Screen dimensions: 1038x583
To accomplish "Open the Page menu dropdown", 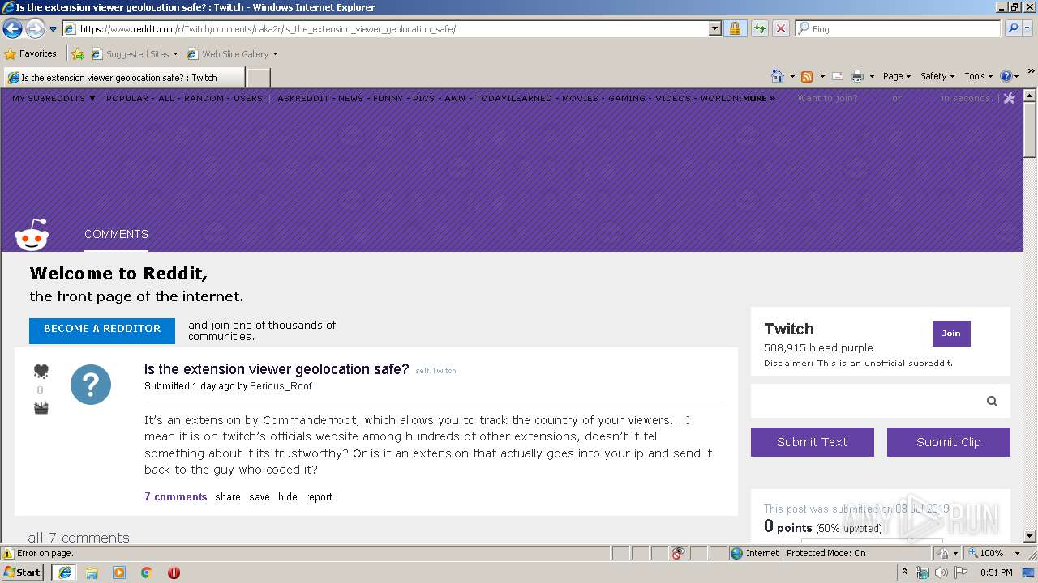I will [897, 76].
